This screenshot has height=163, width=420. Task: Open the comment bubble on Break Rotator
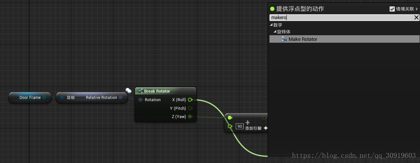[129, 91]
